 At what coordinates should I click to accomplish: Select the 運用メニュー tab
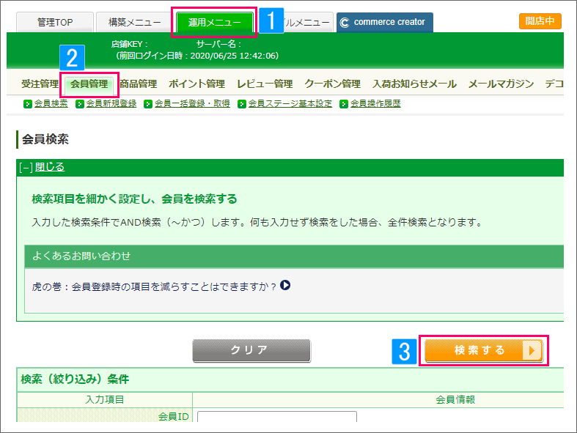215,23
